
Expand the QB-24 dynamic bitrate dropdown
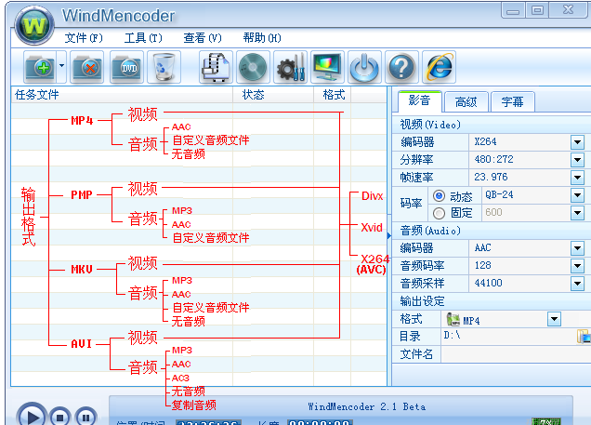coord(577,195)
